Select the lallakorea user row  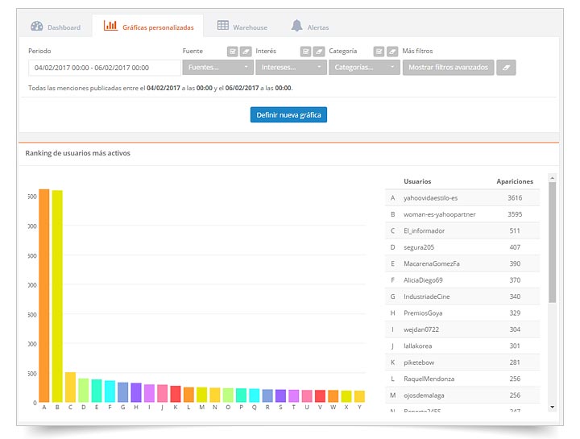pyautogui.click(x=462, y=346)
